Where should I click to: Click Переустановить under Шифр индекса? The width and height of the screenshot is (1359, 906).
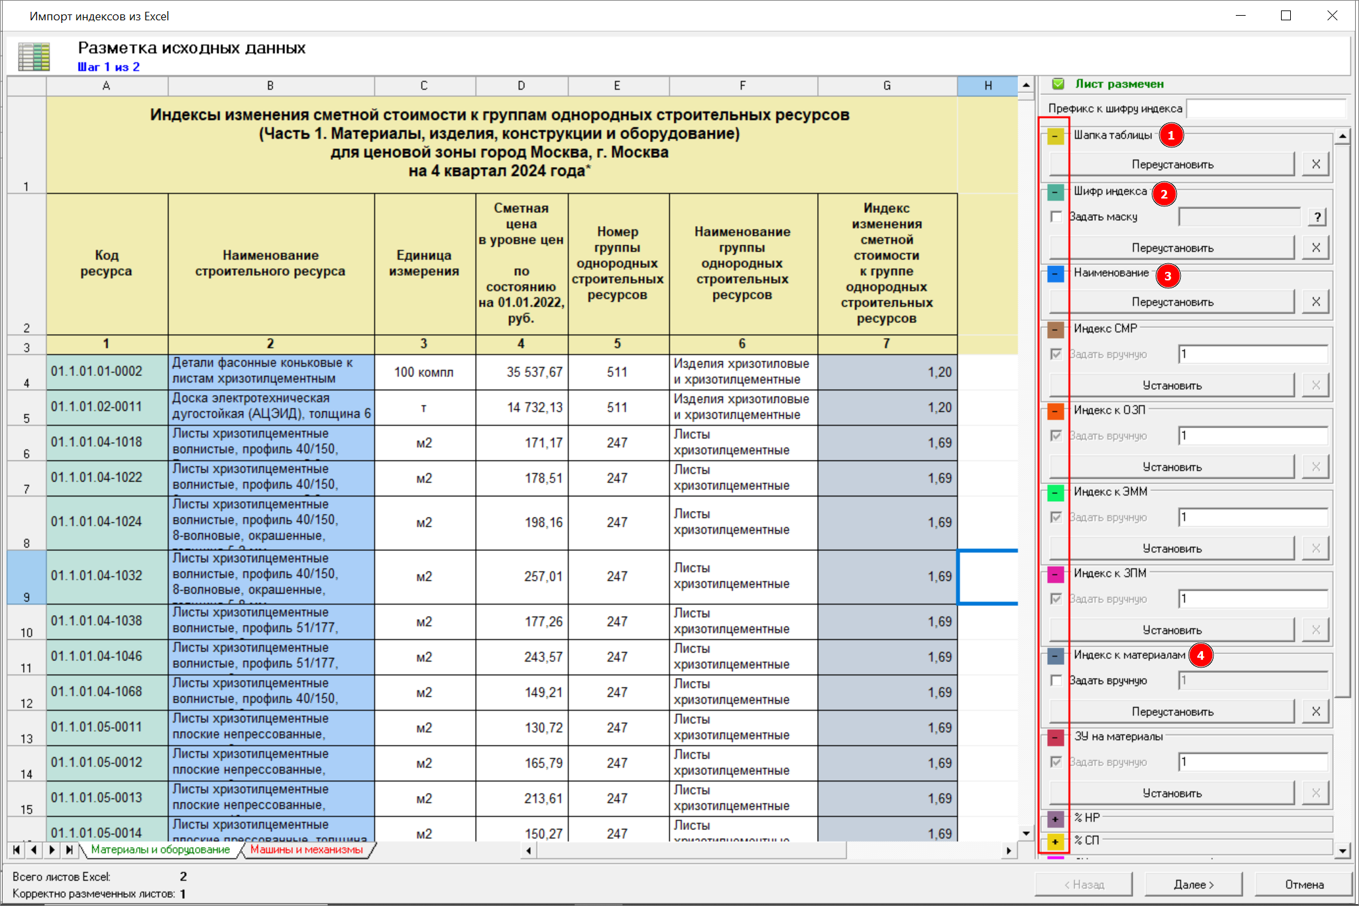point(1172,248)
